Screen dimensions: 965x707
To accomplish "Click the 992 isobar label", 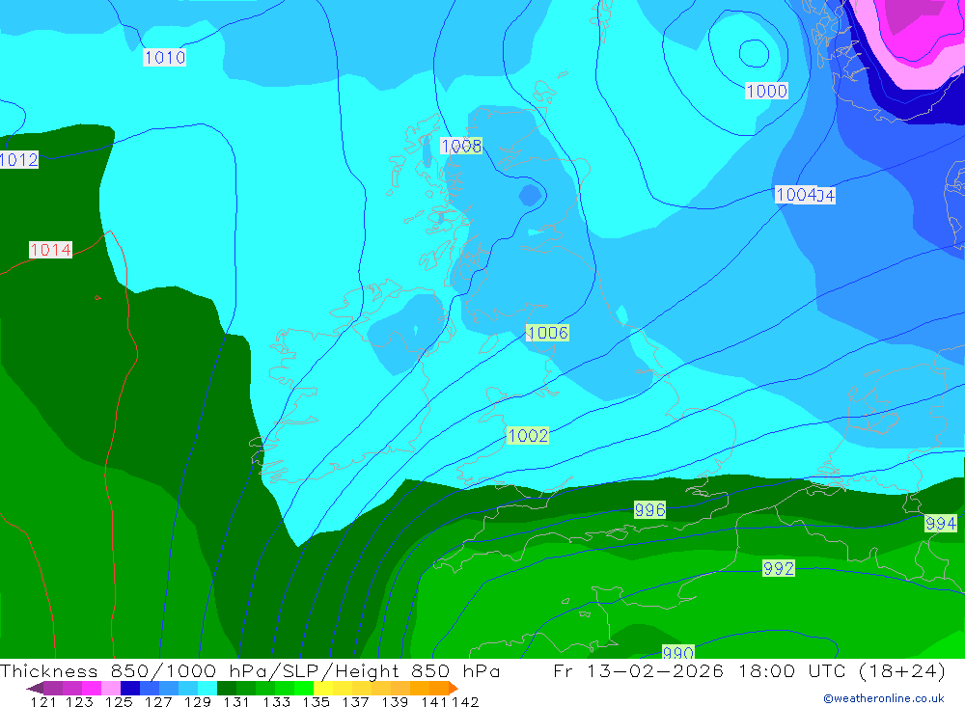I will (779, 568).
